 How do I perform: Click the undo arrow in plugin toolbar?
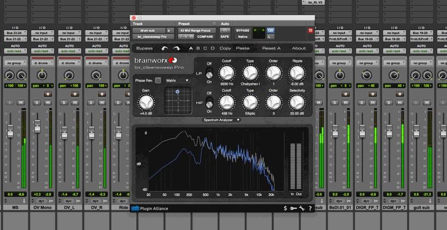point(164,48)
